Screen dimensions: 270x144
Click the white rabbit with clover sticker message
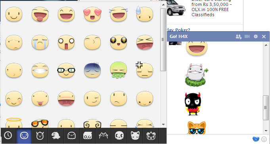point(197,75)
